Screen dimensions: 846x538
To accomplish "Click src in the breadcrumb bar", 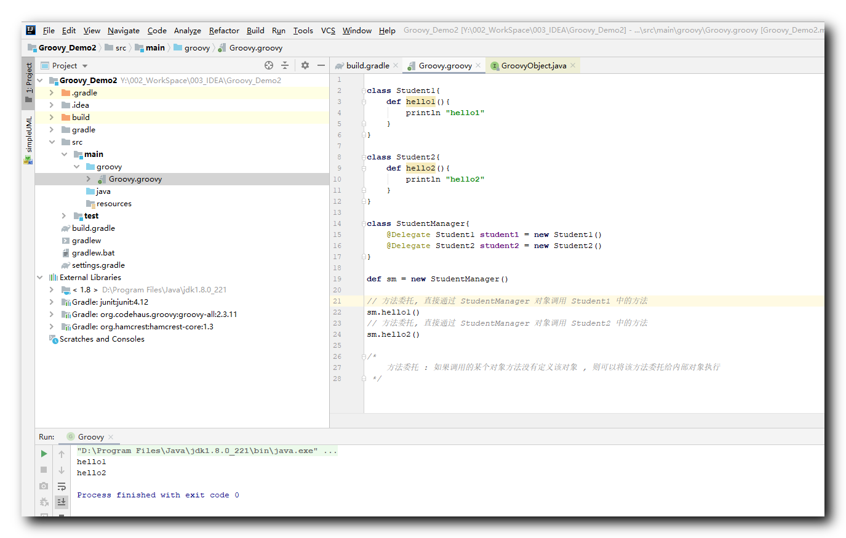I will pos(116,48).
